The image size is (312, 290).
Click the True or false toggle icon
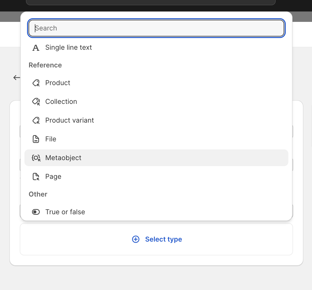pyautogui.click(x=36, y=212)
